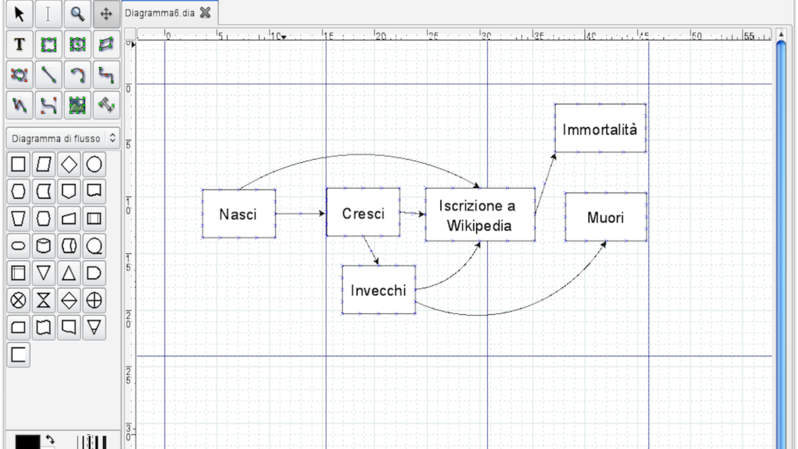The height and width of the screenshot is (449, 798).
Task: Open the line width selector
Action: [x=92, y=442]
